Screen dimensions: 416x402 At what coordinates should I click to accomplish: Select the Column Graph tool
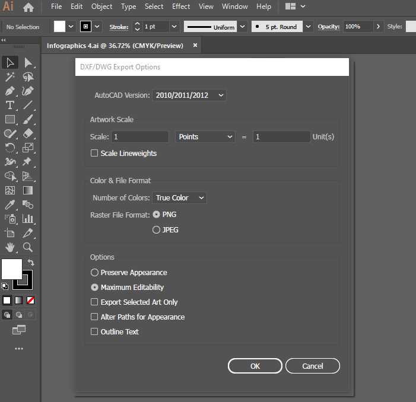tap(28, 219)
